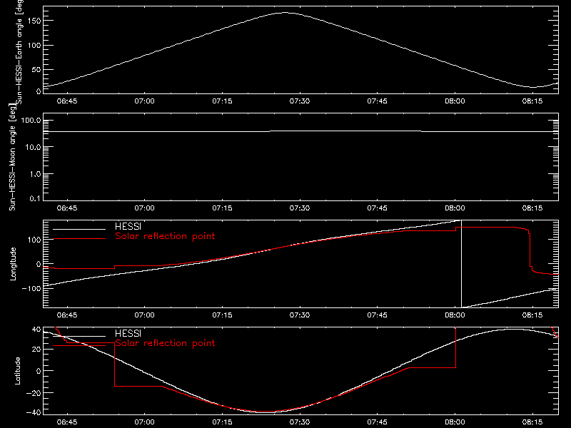
Task: Click the 10.0 tick on Moon angle axis
Action: (x=33, y=148)
